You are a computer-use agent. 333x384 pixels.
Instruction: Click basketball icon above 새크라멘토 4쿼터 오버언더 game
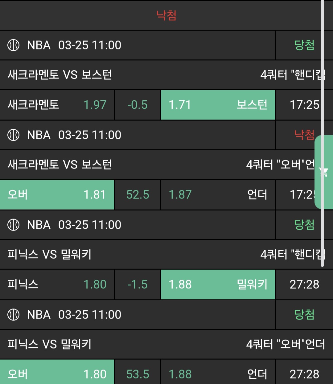pyautogui.click(x=13, y=135)
